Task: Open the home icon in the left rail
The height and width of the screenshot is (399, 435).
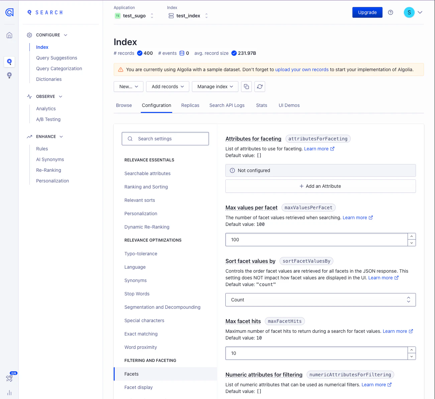Action: [9, 35]
